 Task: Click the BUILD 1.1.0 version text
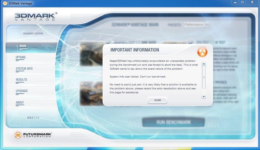click(33, 117)
